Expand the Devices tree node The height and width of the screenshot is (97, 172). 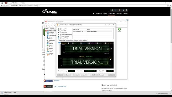(x=46, y=47)
